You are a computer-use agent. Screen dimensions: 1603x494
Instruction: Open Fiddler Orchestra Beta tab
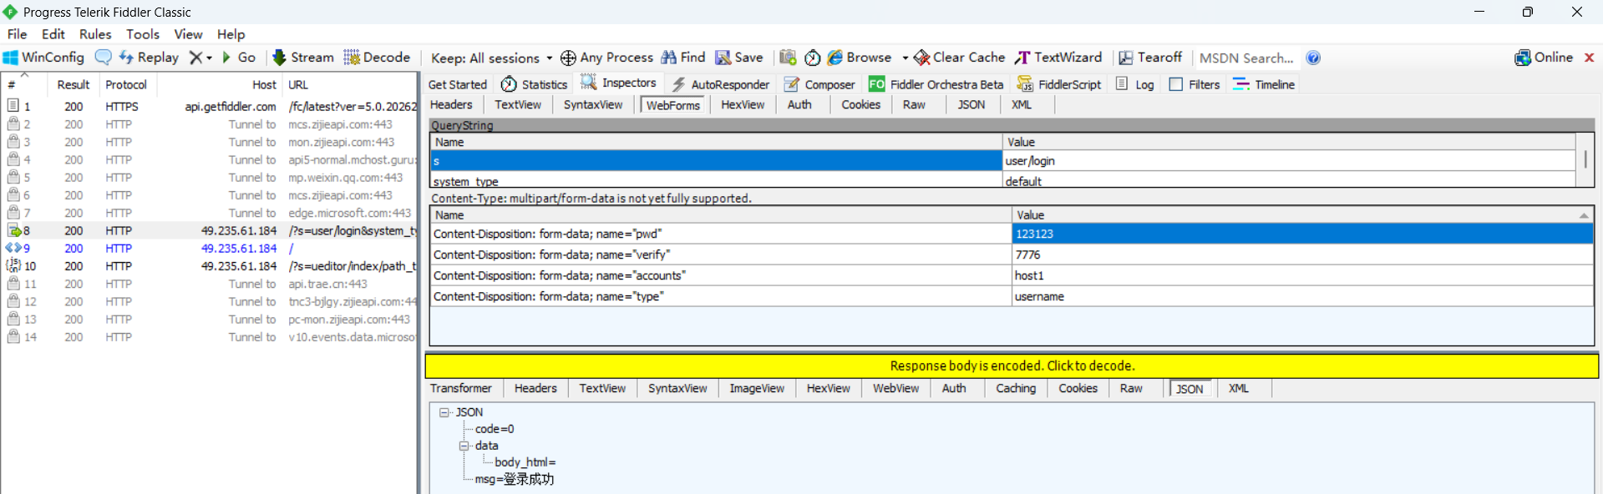coord(936,84)
